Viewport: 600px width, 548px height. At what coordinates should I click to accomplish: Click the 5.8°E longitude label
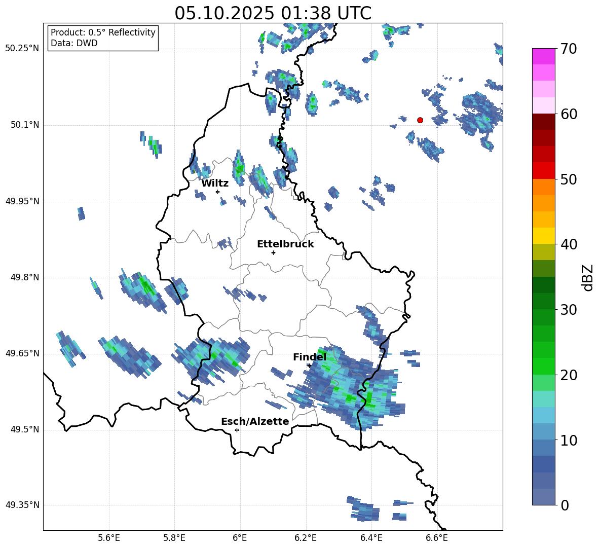pos(174,538)
